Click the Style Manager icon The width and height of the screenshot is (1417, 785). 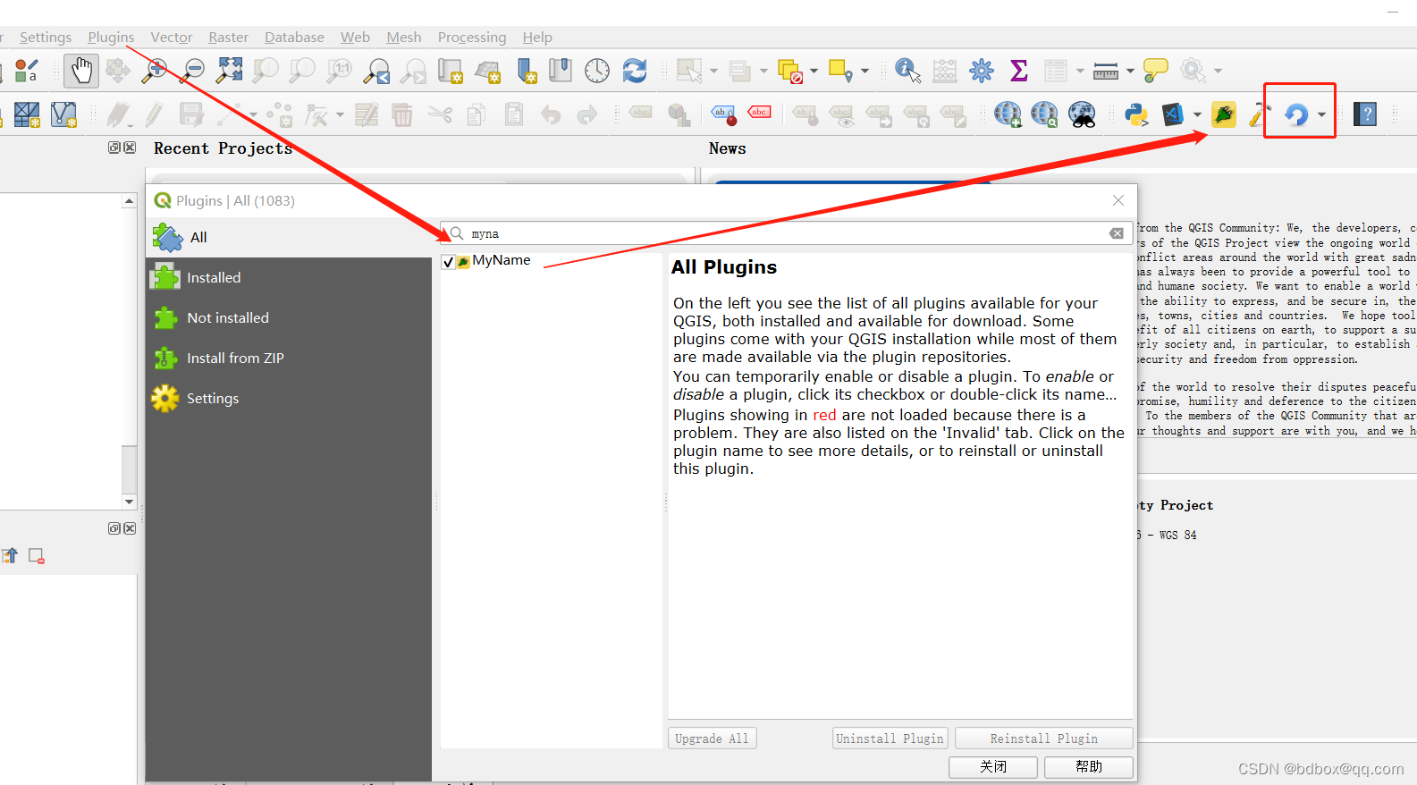tap(27, 71)
